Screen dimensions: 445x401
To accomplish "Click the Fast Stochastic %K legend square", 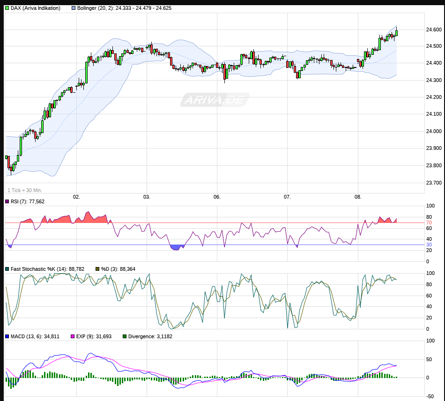I will (7, 269).
